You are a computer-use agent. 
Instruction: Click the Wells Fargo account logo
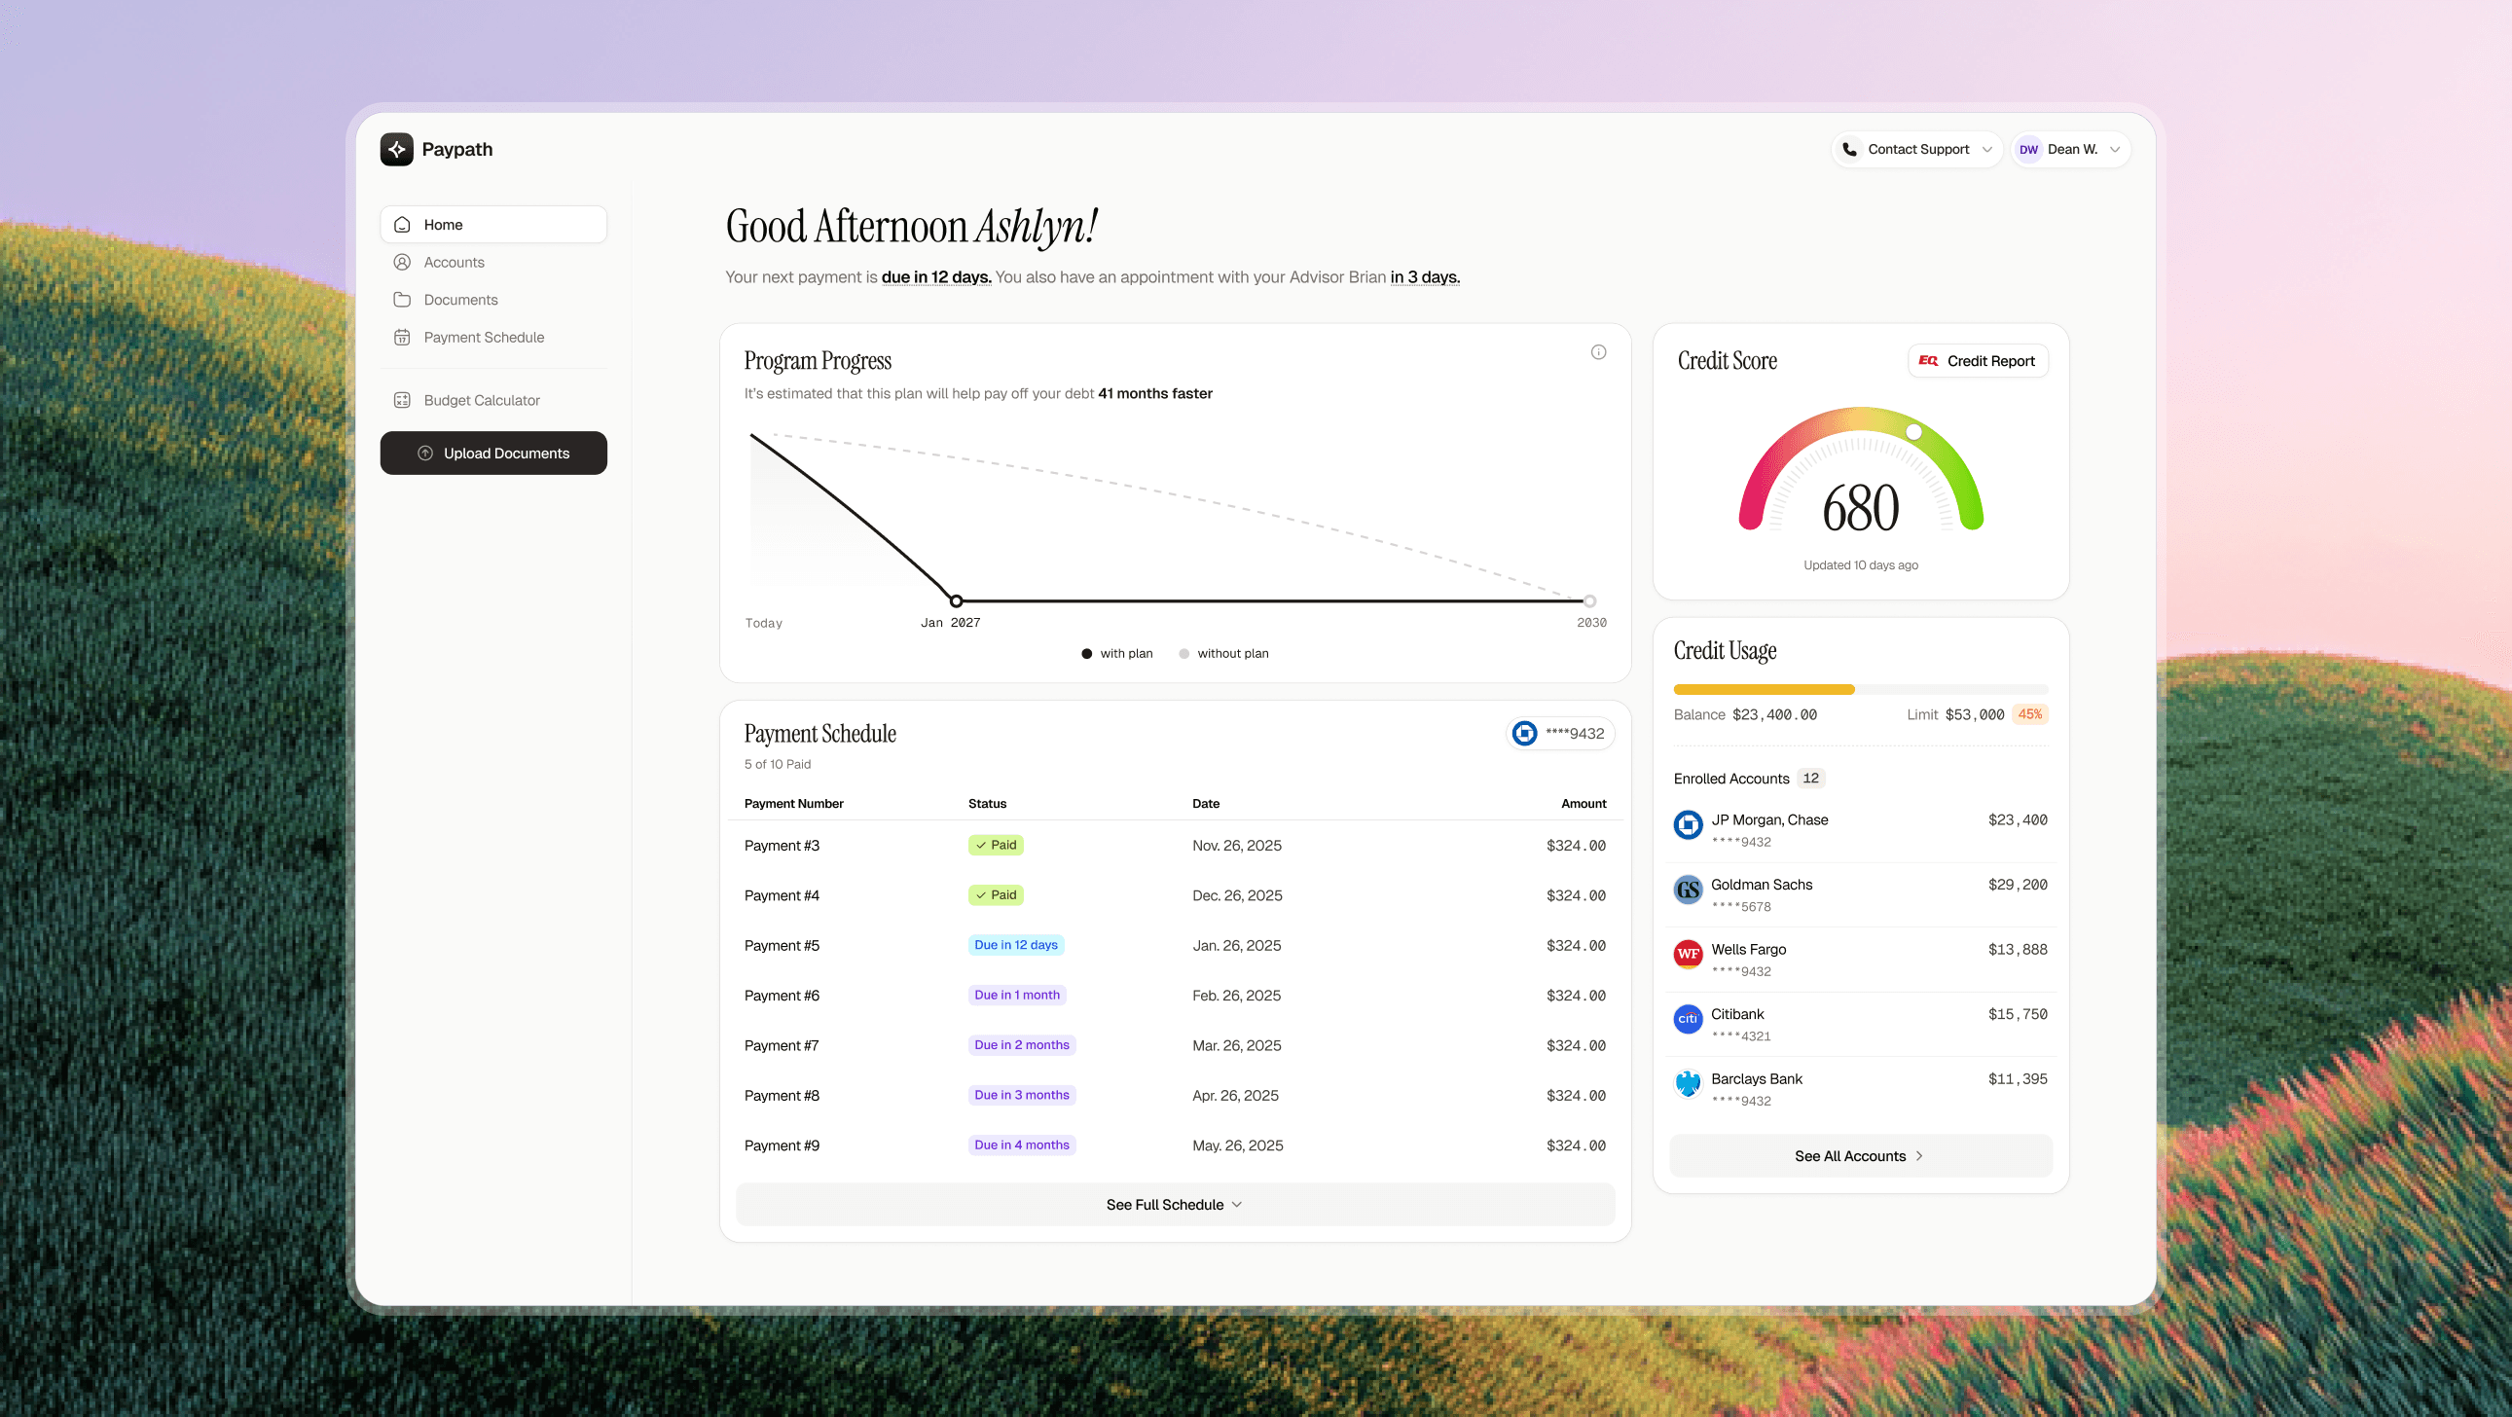[1688, 954]
